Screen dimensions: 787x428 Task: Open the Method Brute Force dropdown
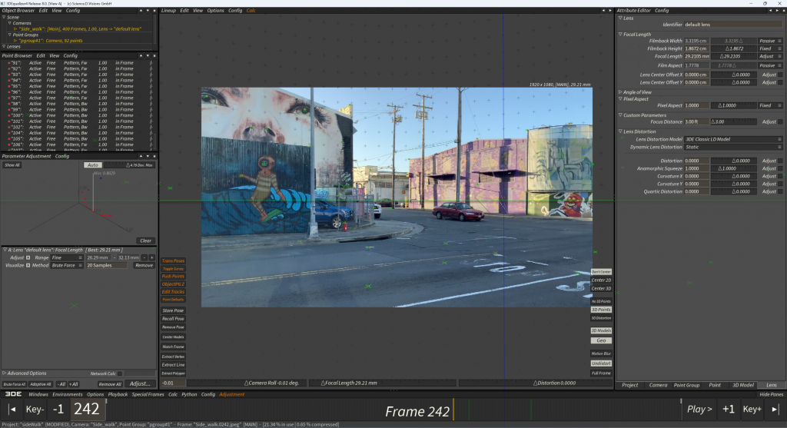[67, 265]
